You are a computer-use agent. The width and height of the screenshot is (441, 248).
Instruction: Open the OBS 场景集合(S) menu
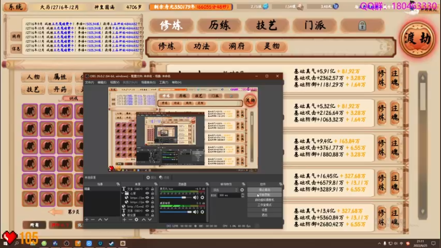pyautogui.click(x=148, y=82)
